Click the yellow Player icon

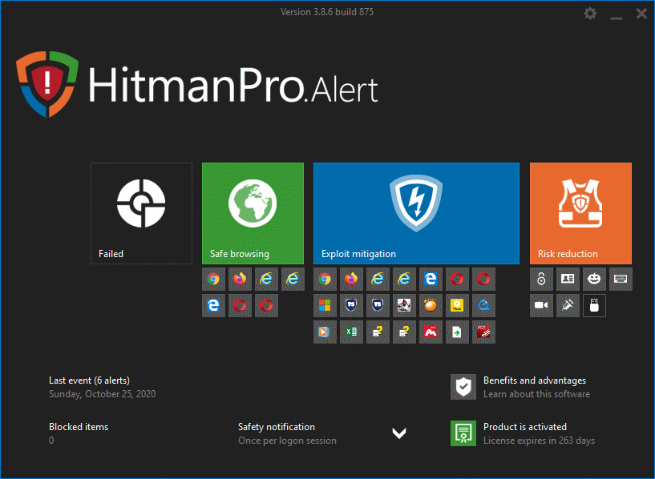[x=457, y=306]
